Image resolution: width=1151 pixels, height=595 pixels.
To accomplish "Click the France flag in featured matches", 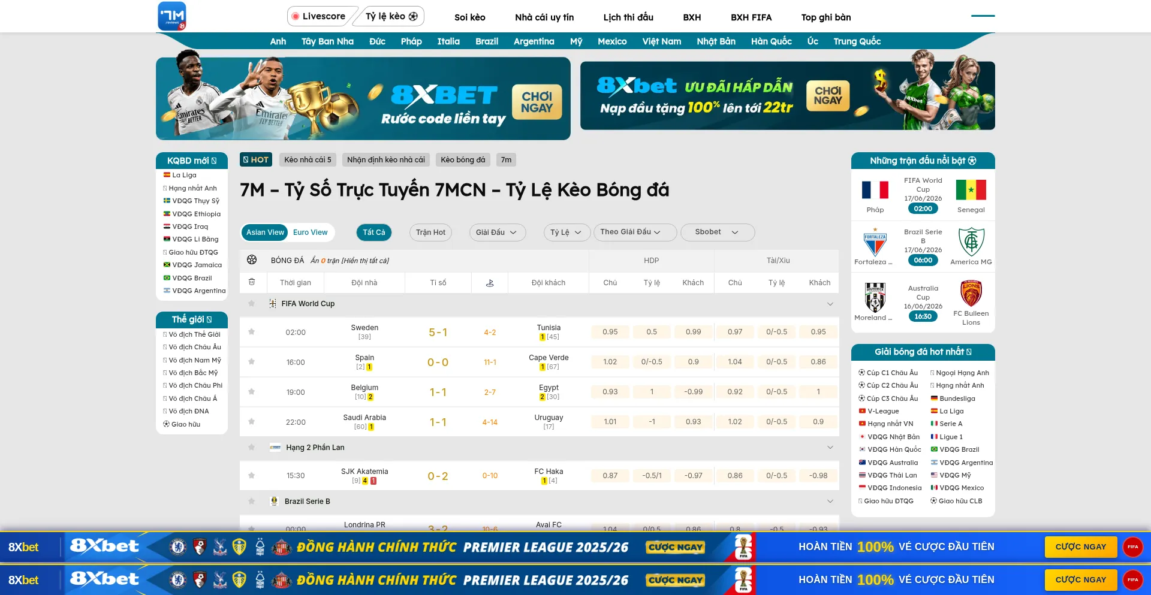I will click(x=875, y=190).
